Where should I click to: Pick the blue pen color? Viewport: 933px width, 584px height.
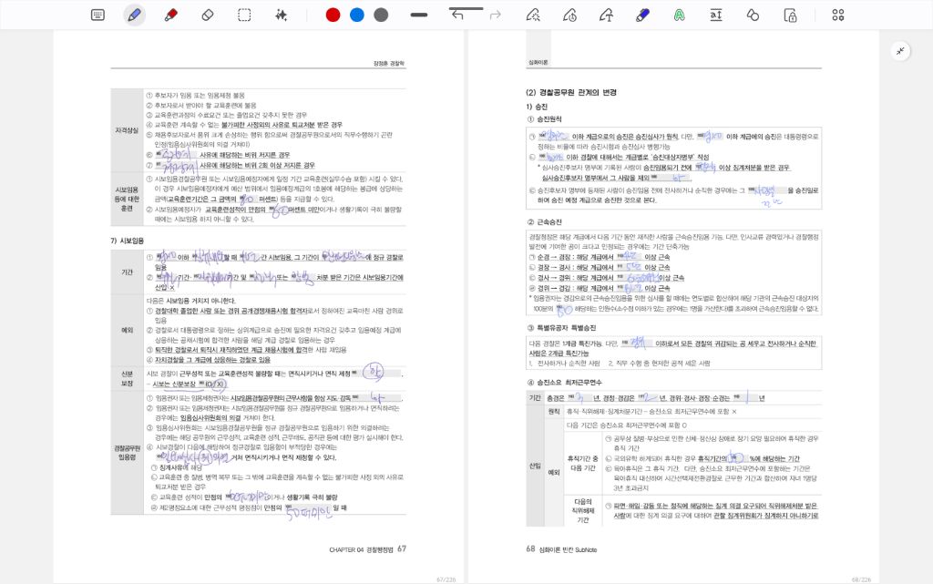click(x=357, y=15)
